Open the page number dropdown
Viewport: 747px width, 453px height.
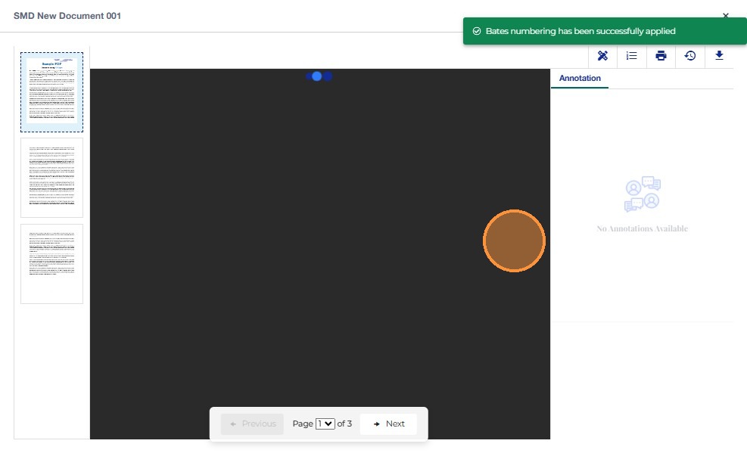(325, 424)
